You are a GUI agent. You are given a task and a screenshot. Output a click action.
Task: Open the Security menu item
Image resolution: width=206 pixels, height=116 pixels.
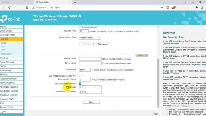12,74
